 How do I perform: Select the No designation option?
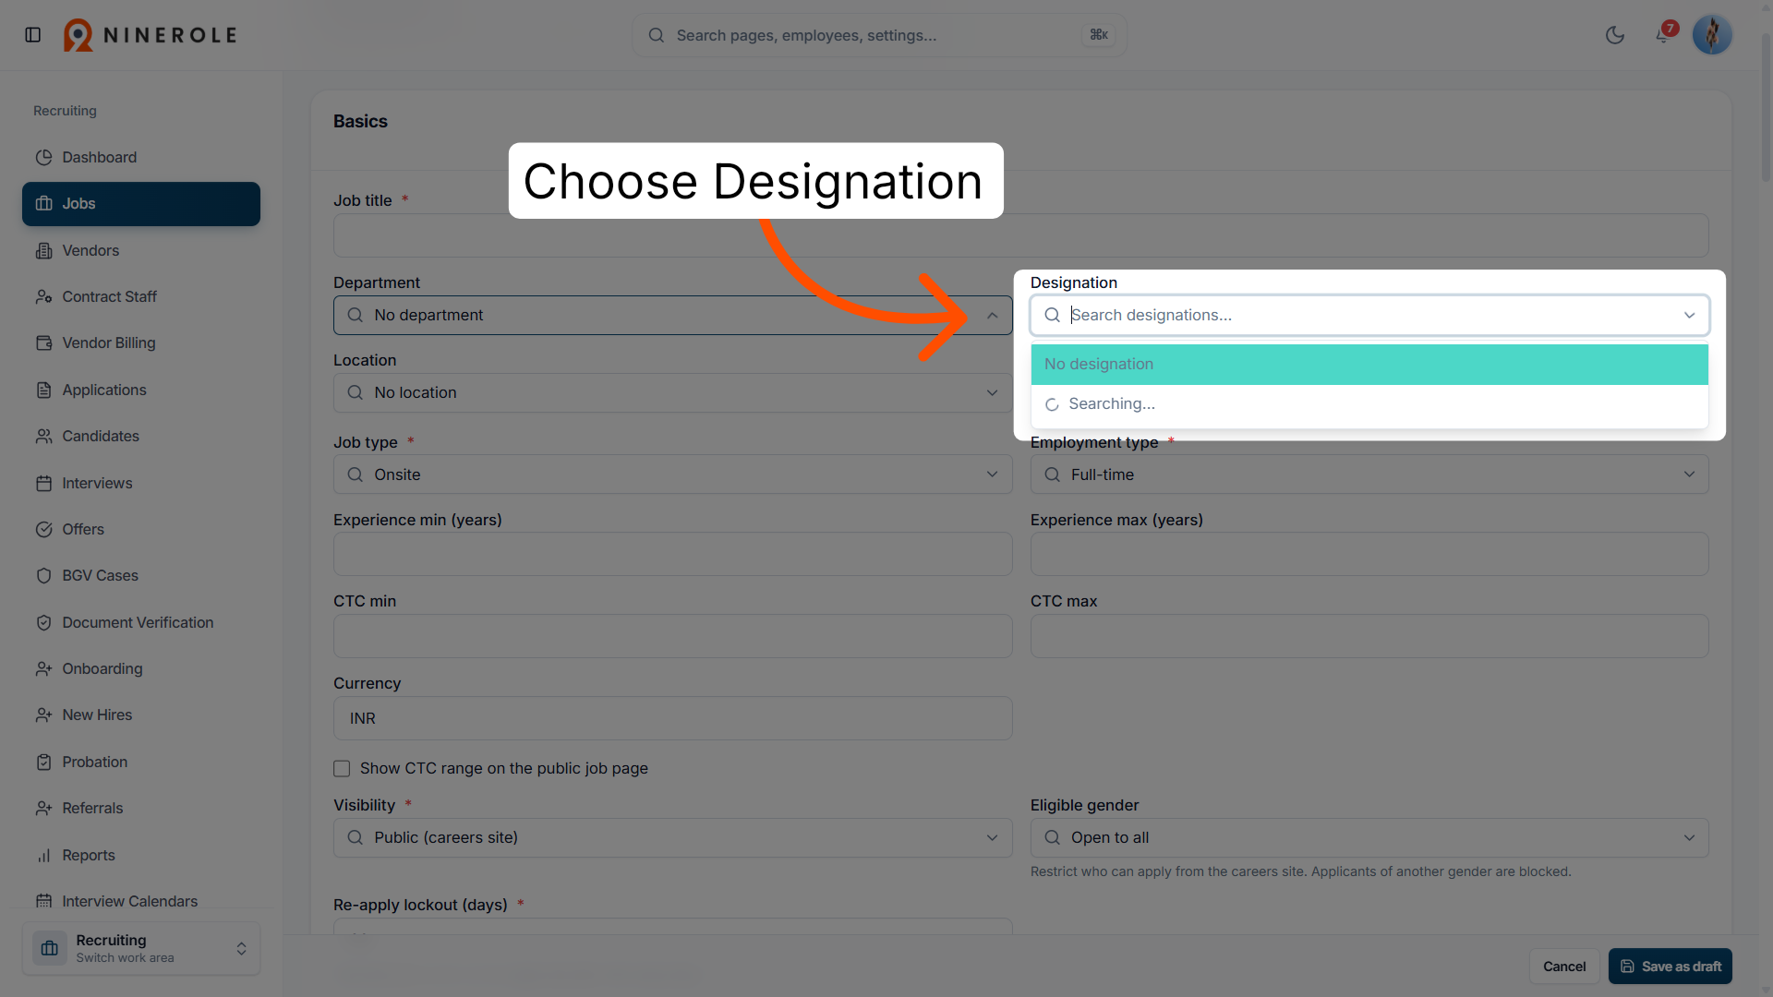tap(1369, 364)
